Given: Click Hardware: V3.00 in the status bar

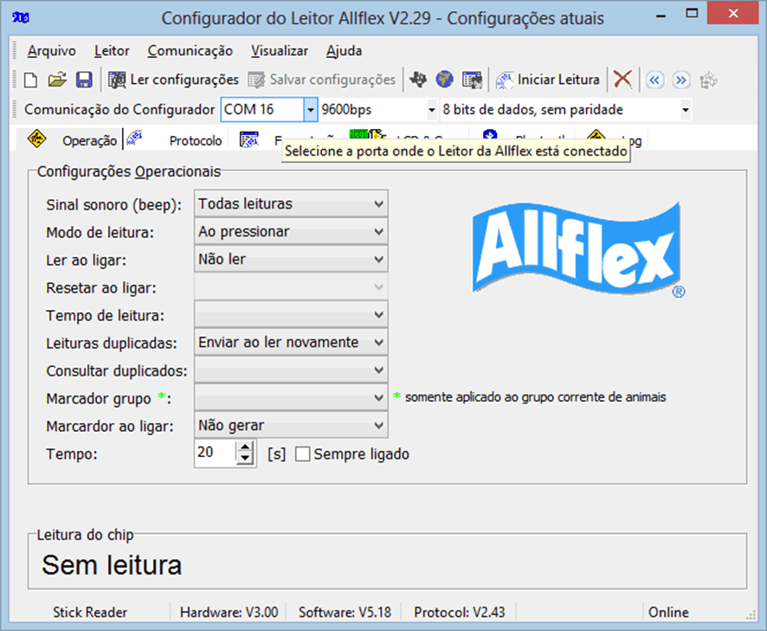Looking at the screenshot, I should [x=229, y=613].
